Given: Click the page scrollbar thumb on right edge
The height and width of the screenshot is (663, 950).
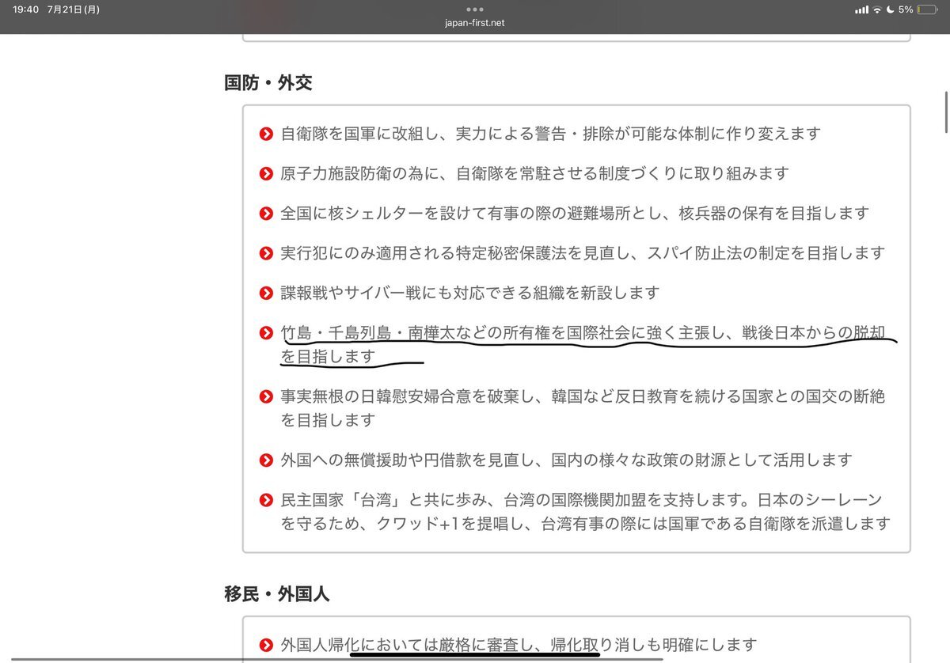Looking at the screenshot, I should click(945, 113).
